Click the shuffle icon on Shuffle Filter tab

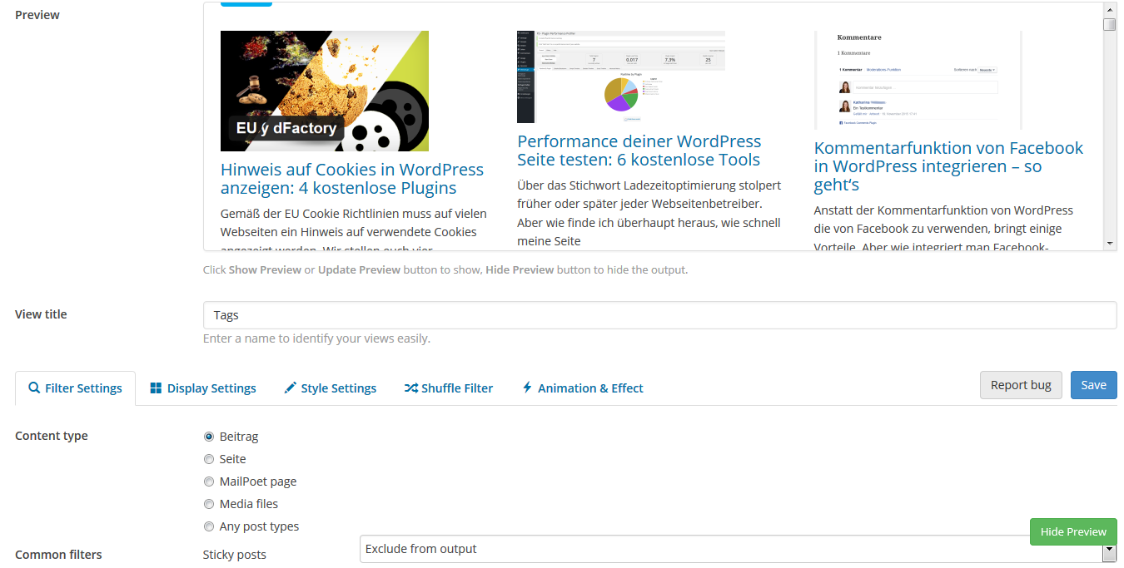(x=410, y=388)
